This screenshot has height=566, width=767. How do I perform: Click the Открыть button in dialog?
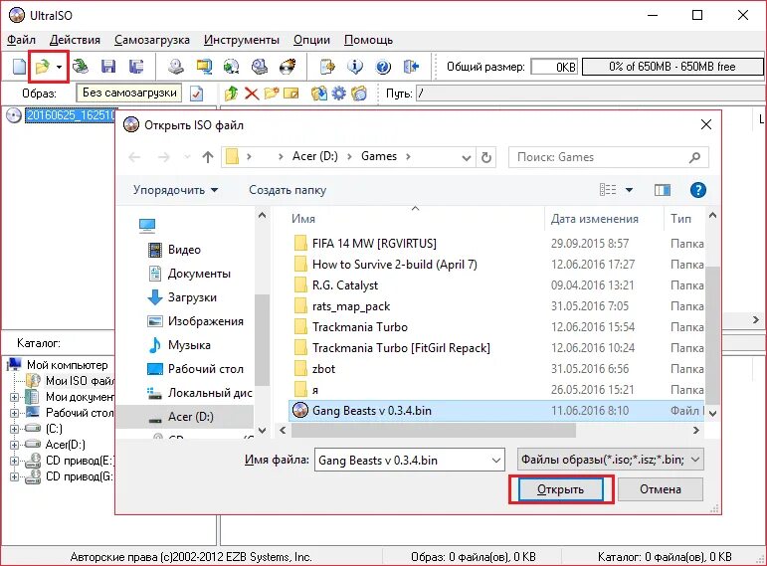[560, 489]
